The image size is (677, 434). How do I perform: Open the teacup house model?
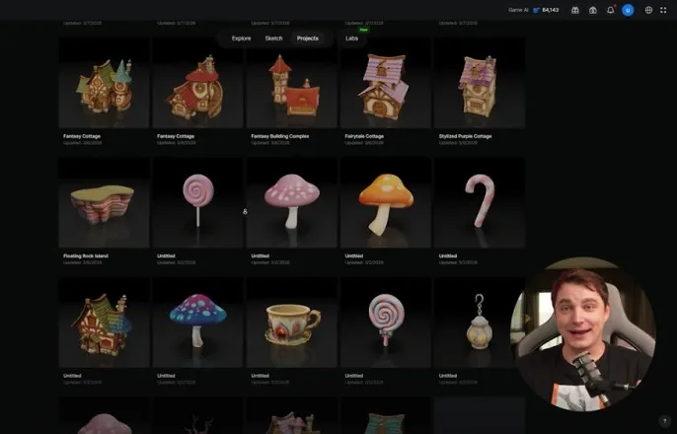(292, 323)
